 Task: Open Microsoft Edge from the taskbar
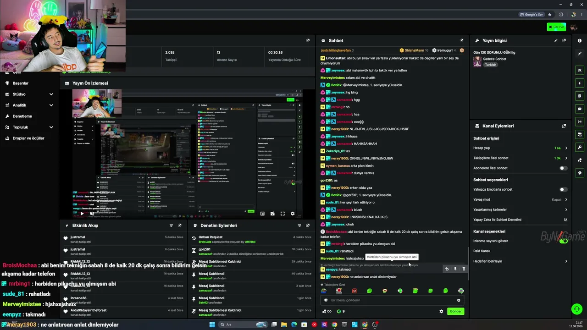(294, 324)
